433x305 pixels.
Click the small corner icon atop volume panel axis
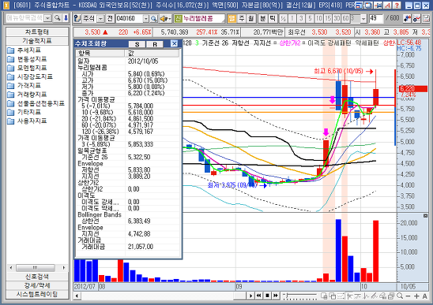pos(425,216)
